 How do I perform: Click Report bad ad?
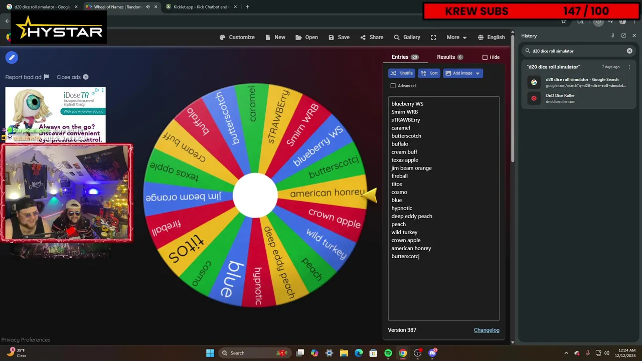[27, 77]
